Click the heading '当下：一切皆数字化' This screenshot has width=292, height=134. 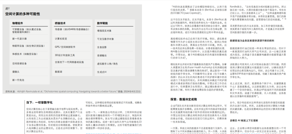pyautogui.click(x=39, y=102)
